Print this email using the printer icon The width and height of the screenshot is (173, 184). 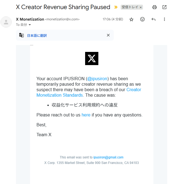click(155, 7)
